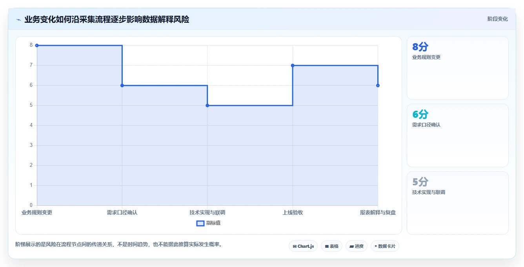Click the y-axis value 5
The height and width of the screenshot is (267, 524).
tap(31, 105)
